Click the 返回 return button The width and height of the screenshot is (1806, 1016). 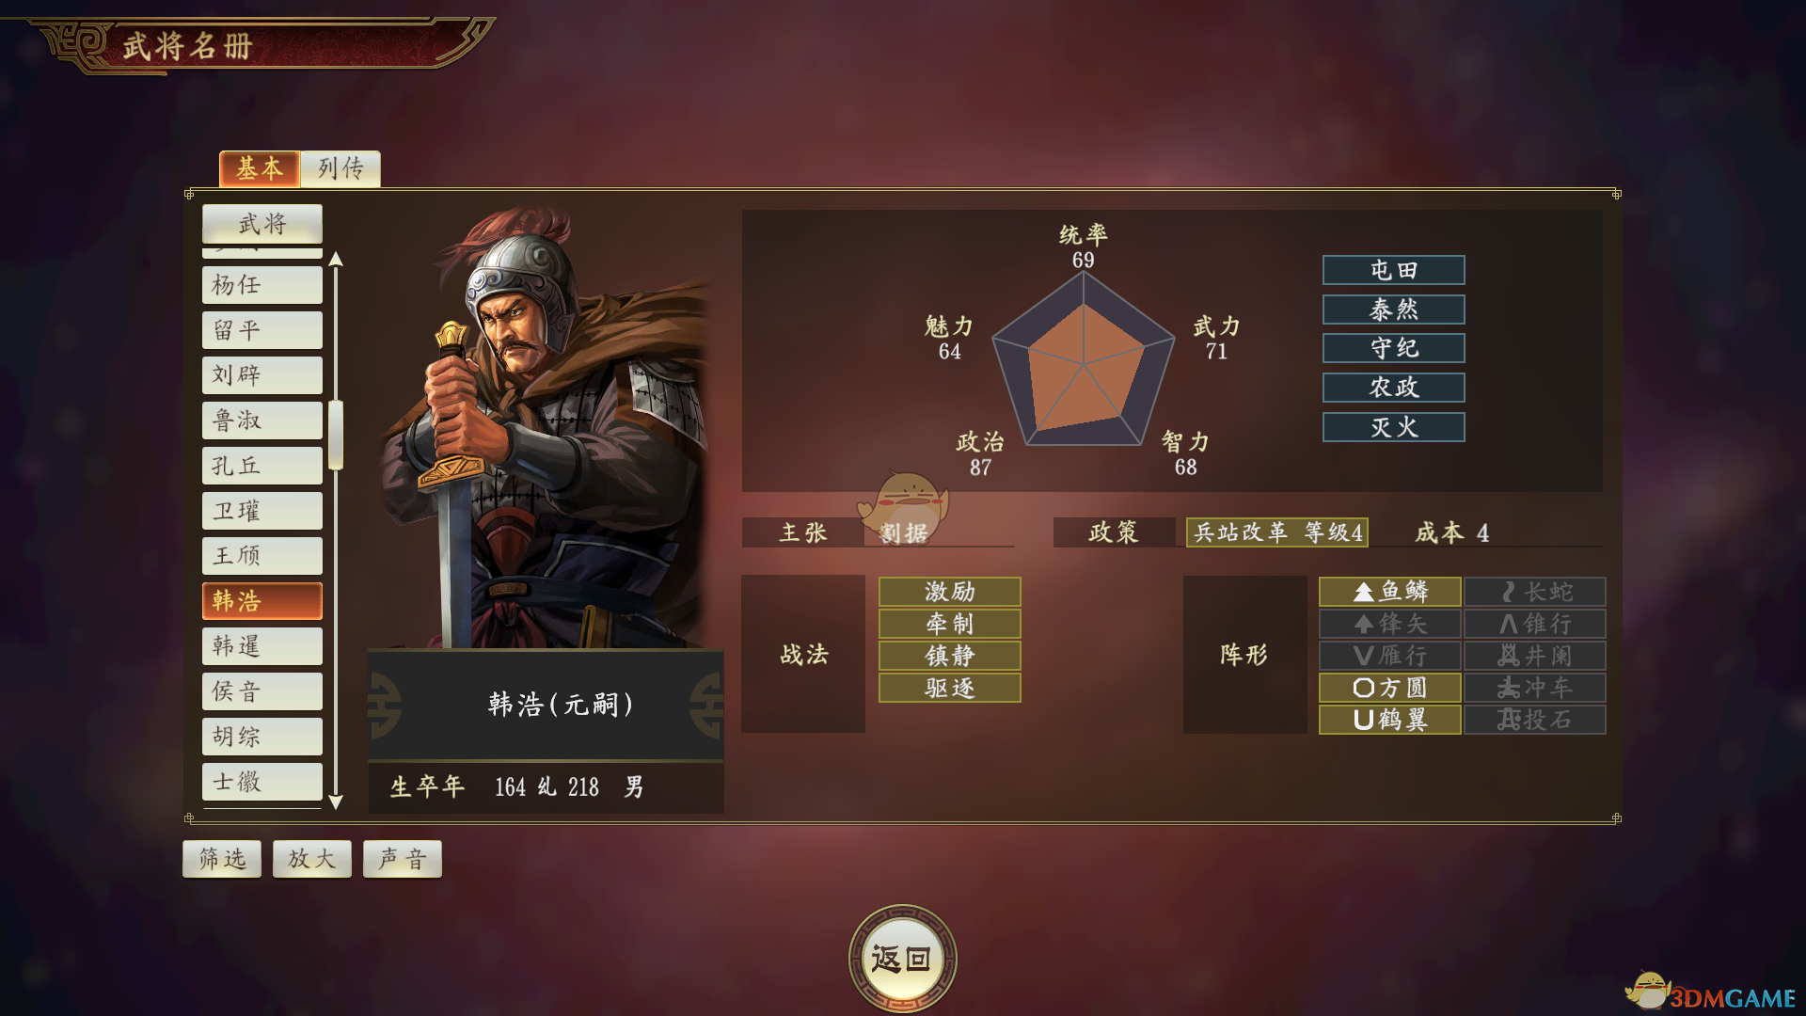point(902,959)
